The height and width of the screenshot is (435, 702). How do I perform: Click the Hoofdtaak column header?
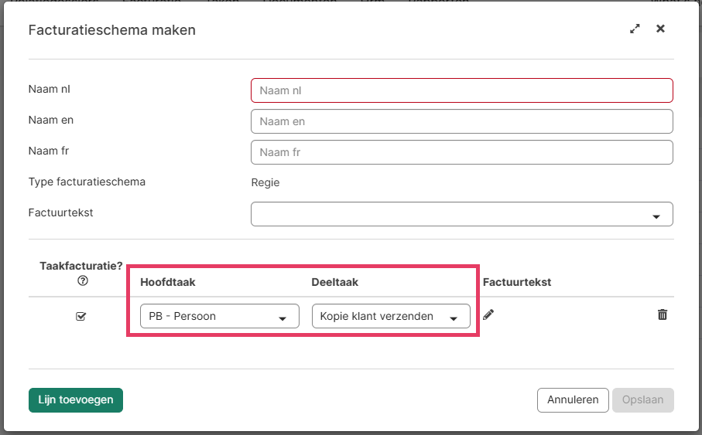[x=168, y=282]
